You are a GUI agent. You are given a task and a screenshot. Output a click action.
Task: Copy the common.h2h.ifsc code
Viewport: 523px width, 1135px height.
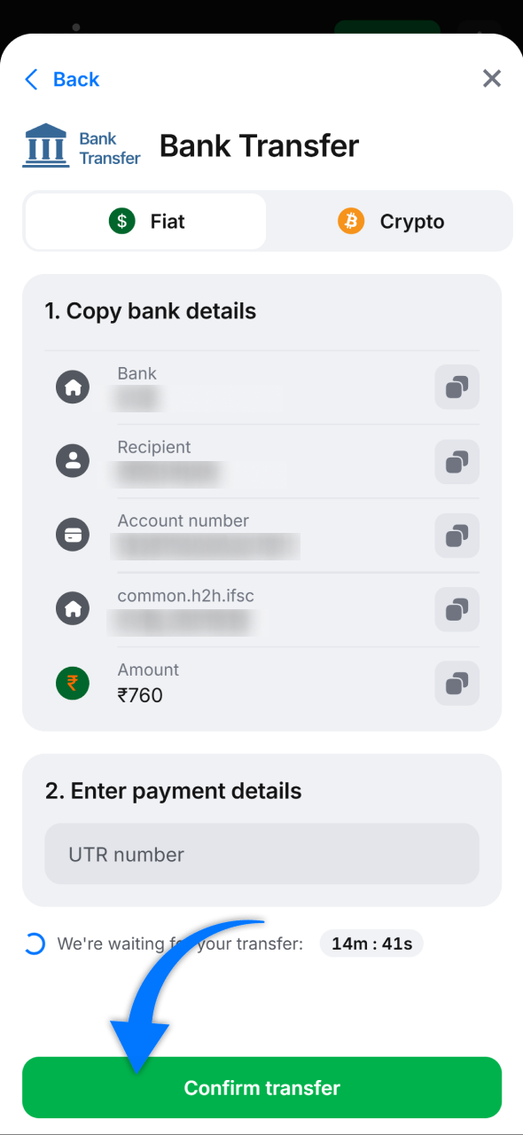click(x=457, y=610)
